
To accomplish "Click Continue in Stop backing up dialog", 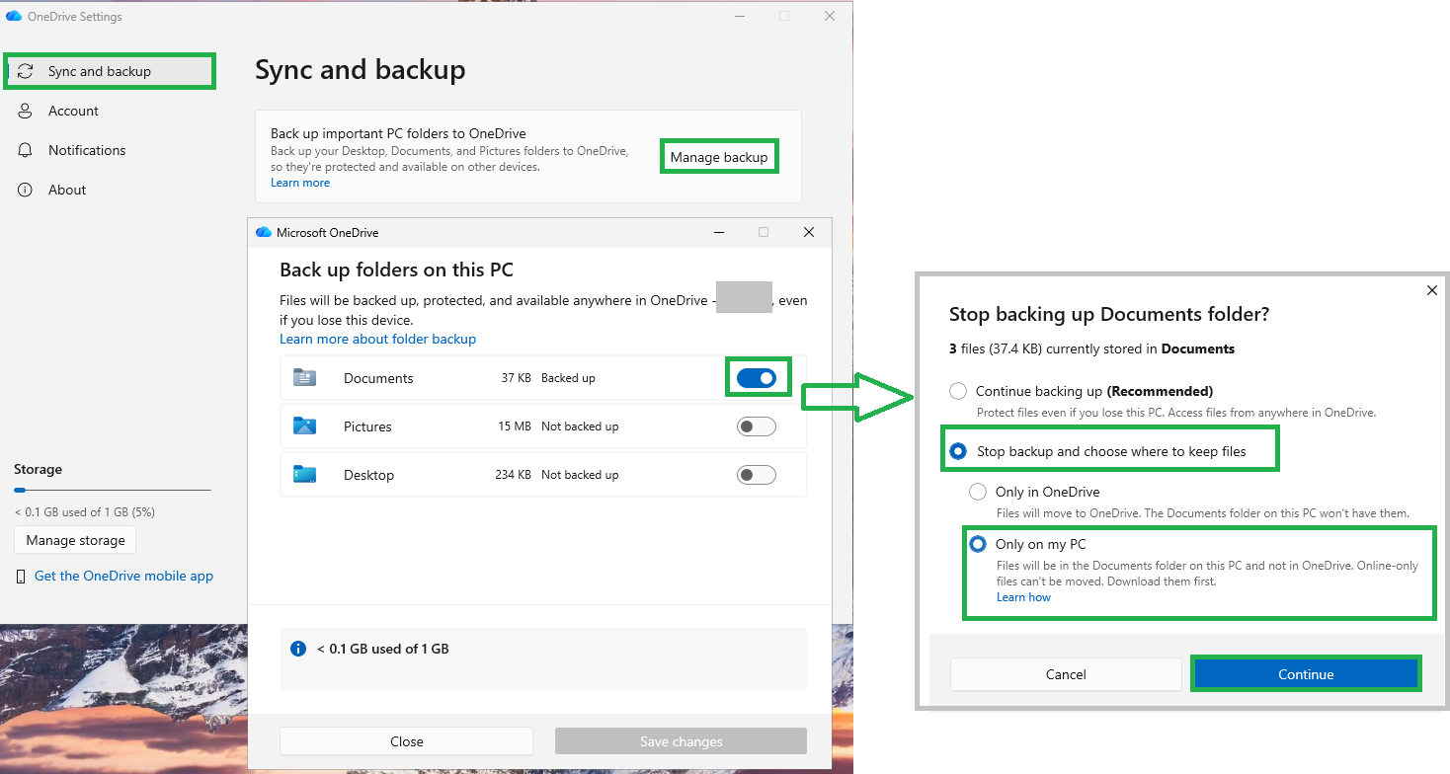I will pyautogui.click(x=1306, y=674).
